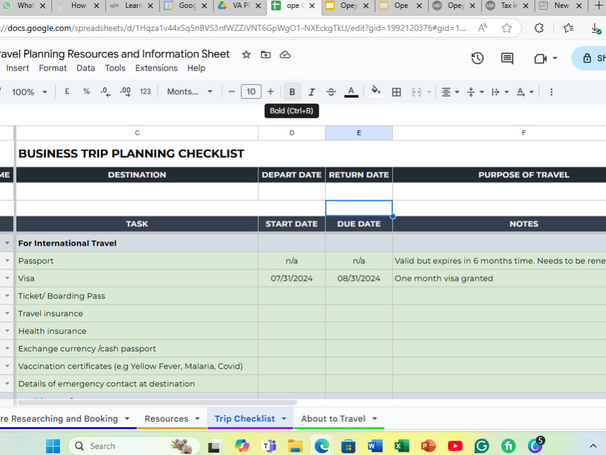Toggle Bold formatting button
Image resolution: width=606 pixels, height=455 pixels.
pyautogui.click(x=292, y=92)
